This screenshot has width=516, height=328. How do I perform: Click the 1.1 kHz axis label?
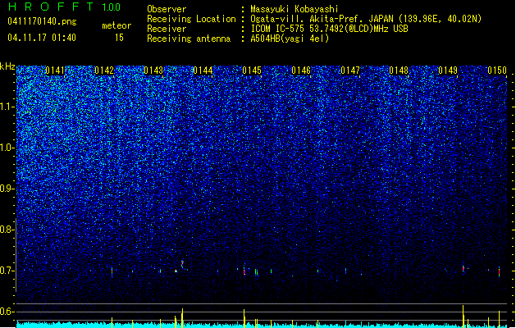7,107
